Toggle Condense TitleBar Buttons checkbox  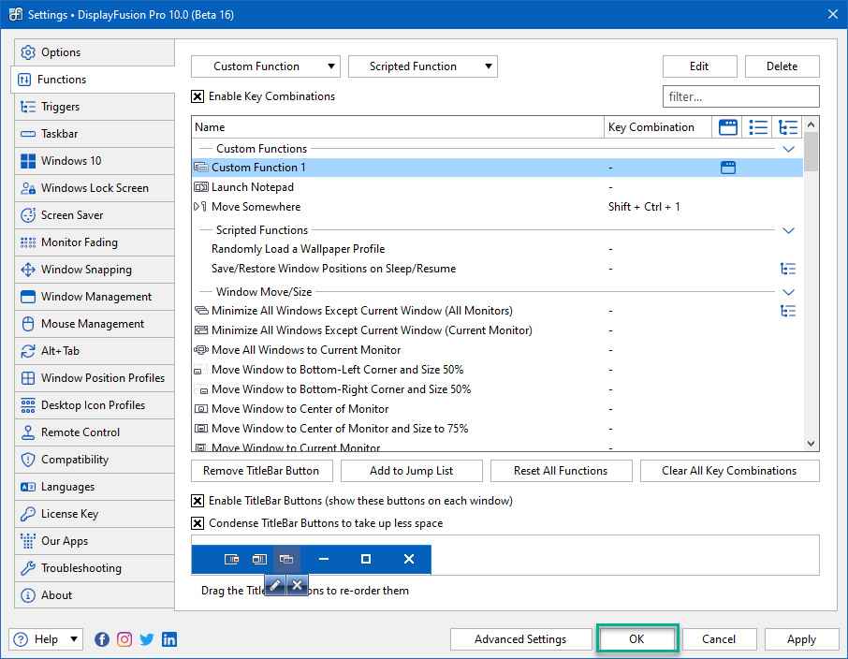tap(197, 523)
